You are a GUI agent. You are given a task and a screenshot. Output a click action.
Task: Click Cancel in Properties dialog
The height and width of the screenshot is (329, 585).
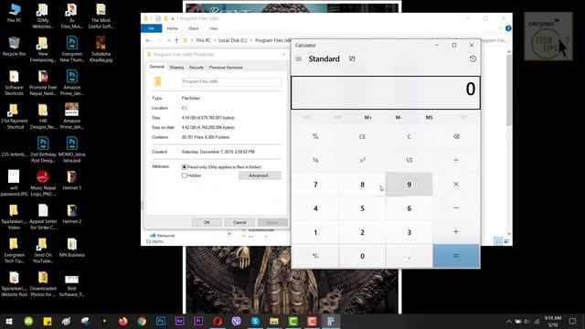point(239,222)
